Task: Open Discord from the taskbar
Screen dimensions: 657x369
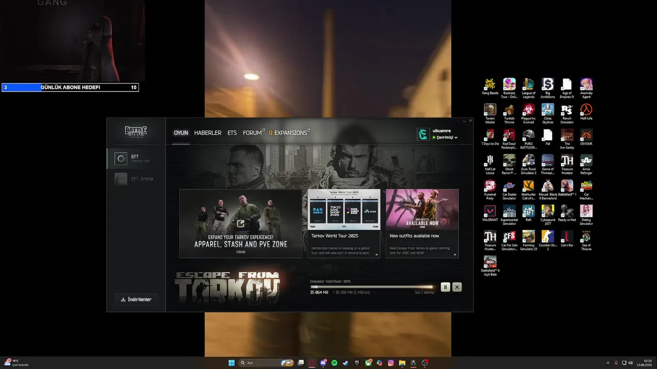Action: click(323, 363)
